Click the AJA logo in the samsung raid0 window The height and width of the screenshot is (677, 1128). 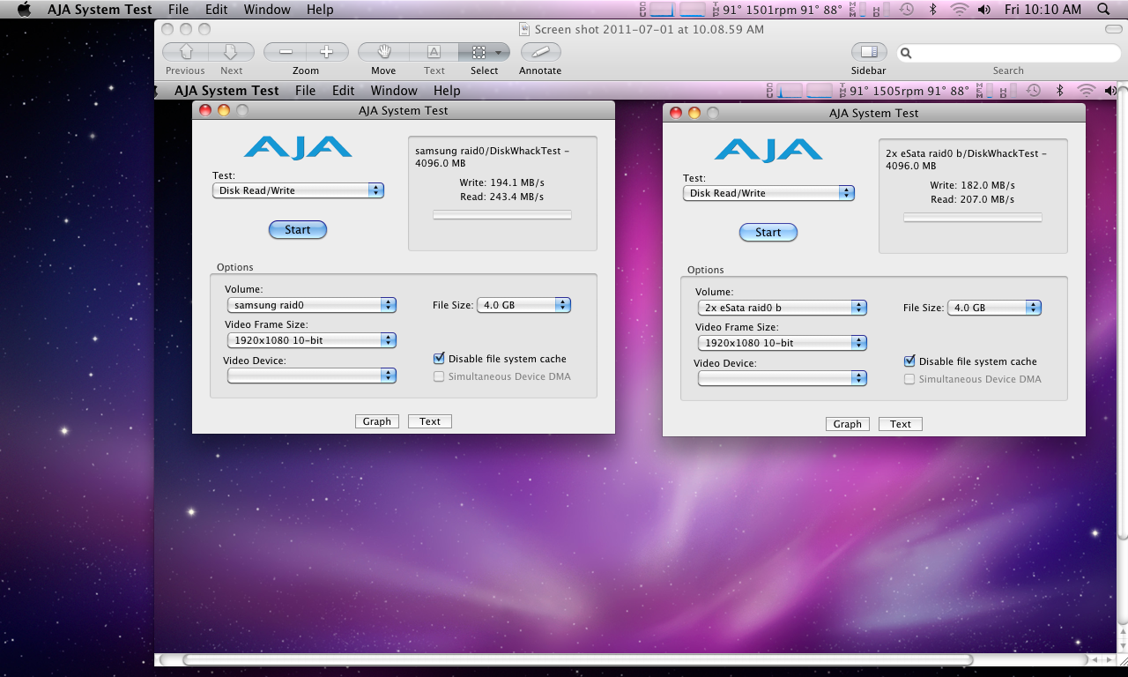298,146
